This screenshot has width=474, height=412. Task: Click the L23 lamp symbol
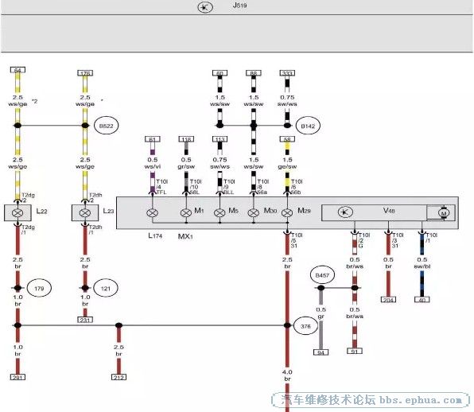tap(85, 213)
